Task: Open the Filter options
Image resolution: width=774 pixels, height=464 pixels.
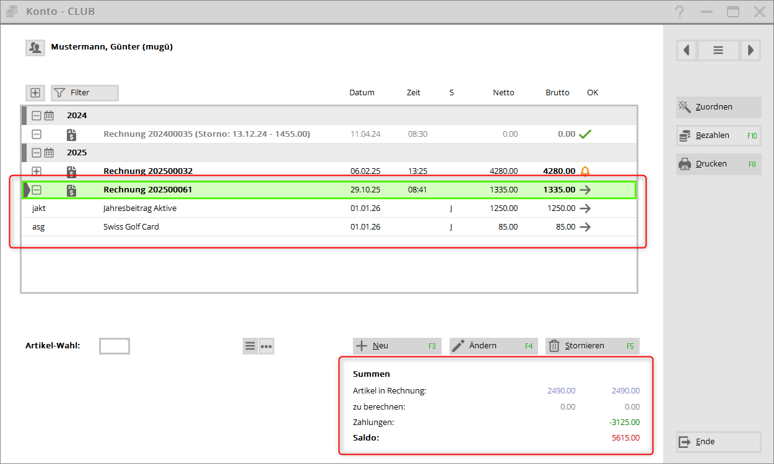Action: 84,93
